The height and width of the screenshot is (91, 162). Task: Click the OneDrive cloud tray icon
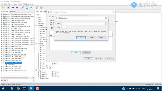(130, 88)
